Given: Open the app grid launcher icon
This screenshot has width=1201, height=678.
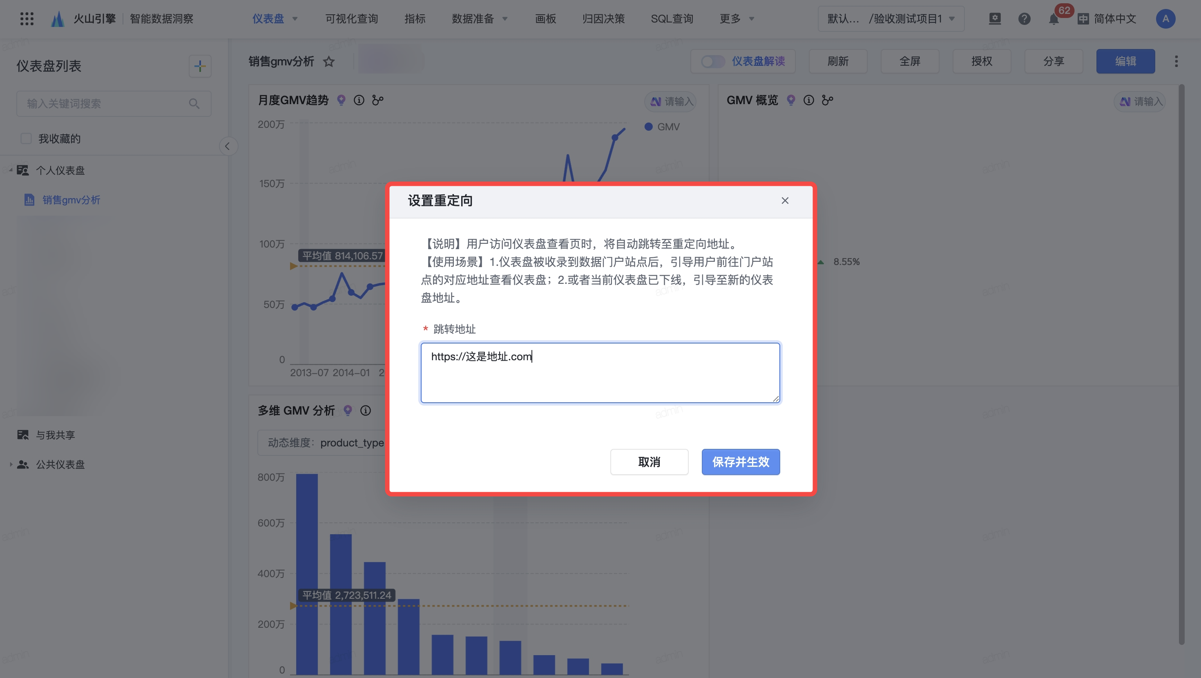Looking at the screenshot, I should 27,19.
